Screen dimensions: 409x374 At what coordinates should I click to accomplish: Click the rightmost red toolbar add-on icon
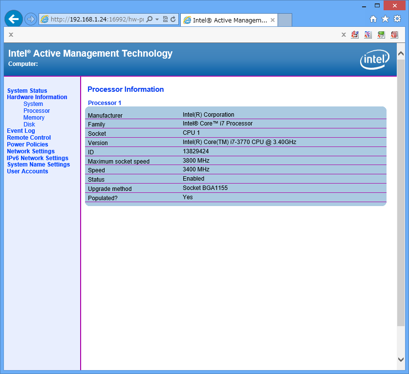(394, 35)
